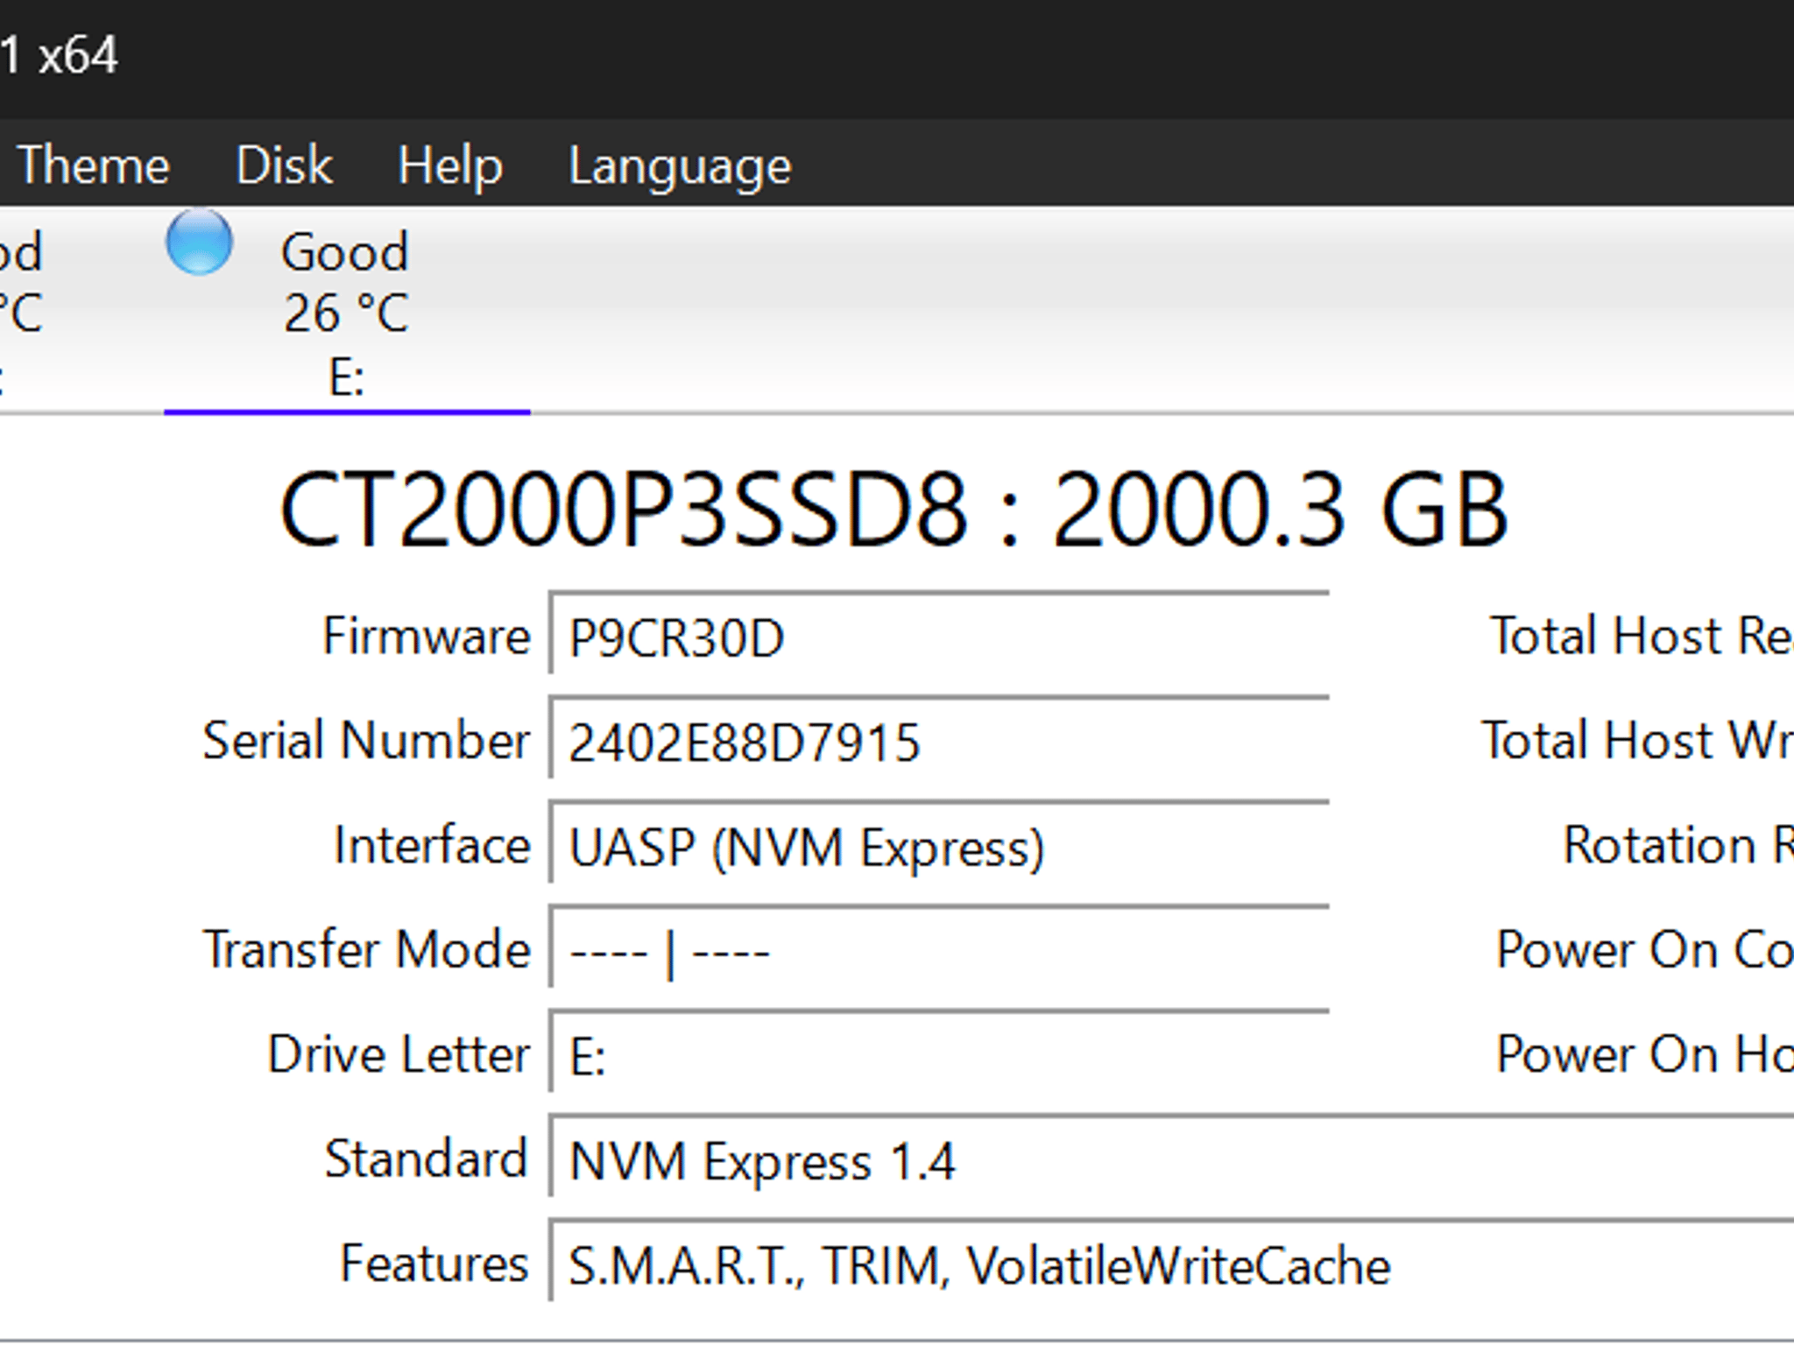Click the blue Good status orb for drive E:
Viewport: 1794px width, 1345px height.
pos(200,242)
